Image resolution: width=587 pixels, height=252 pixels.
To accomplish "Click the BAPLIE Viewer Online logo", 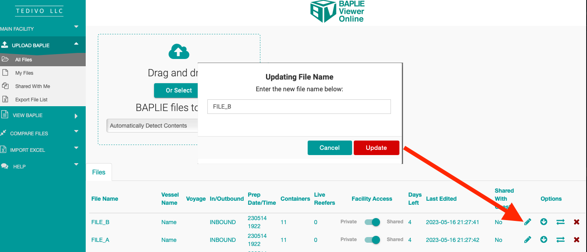I will pyautogui.click(x=337, y=11).
